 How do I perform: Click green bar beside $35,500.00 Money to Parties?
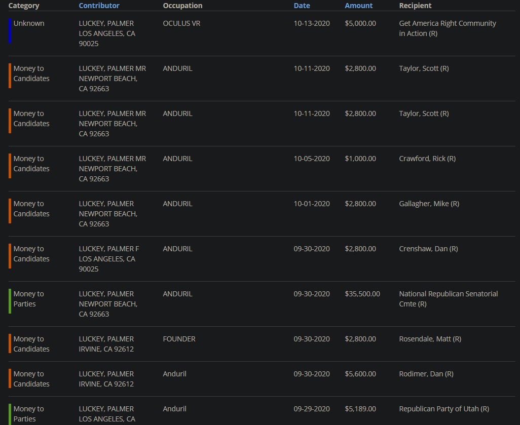click(x=10, y=301)
